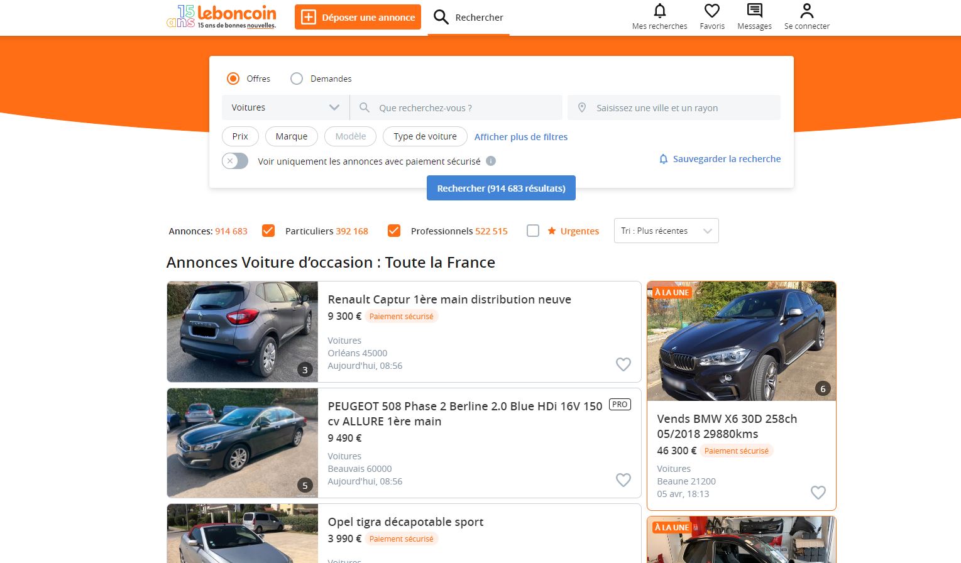This screenshot has width=961, height=563.
Task: Uncheck the Particuliers checkbox
Action: (268, 231)
